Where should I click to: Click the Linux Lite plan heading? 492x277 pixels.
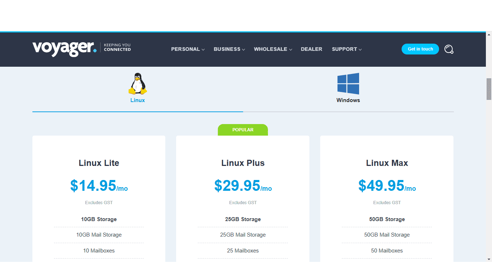[99, 163]
